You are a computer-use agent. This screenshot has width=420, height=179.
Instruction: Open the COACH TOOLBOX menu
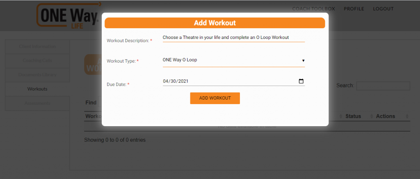point(313,9)
